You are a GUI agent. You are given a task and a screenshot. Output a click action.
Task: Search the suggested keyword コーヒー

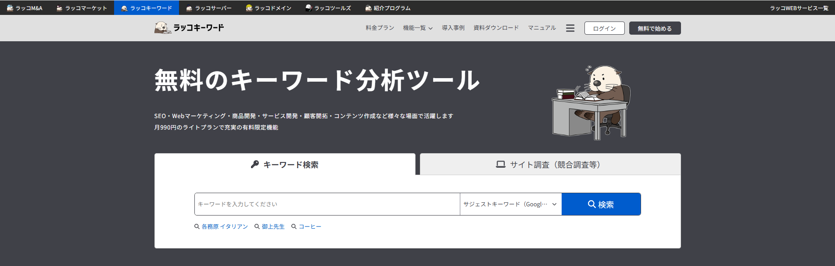(x=310, y=226)
